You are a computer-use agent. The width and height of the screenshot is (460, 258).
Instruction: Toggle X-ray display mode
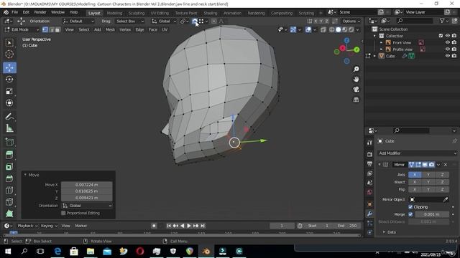coord(323,29)
